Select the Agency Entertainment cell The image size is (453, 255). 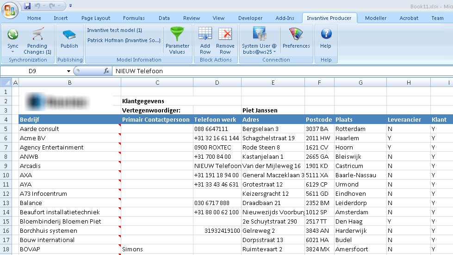tap(69, 147)
